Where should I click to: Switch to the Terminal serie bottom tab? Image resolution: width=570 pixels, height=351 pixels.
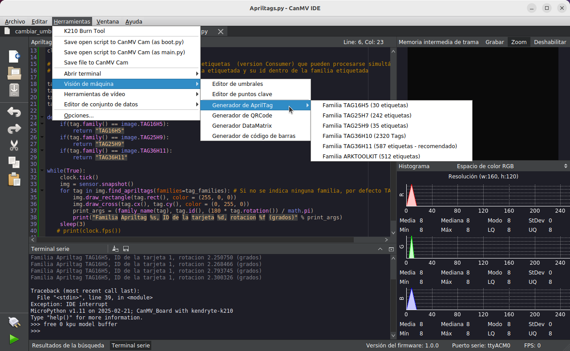point(131,345)
